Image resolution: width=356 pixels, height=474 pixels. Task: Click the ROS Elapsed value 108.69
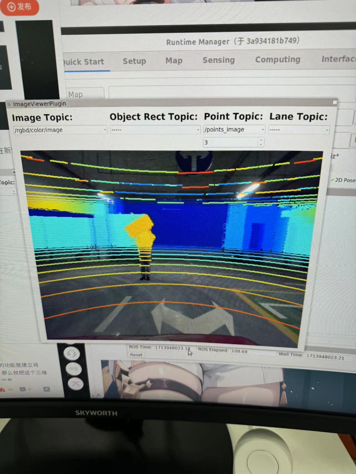click(239, 351)
